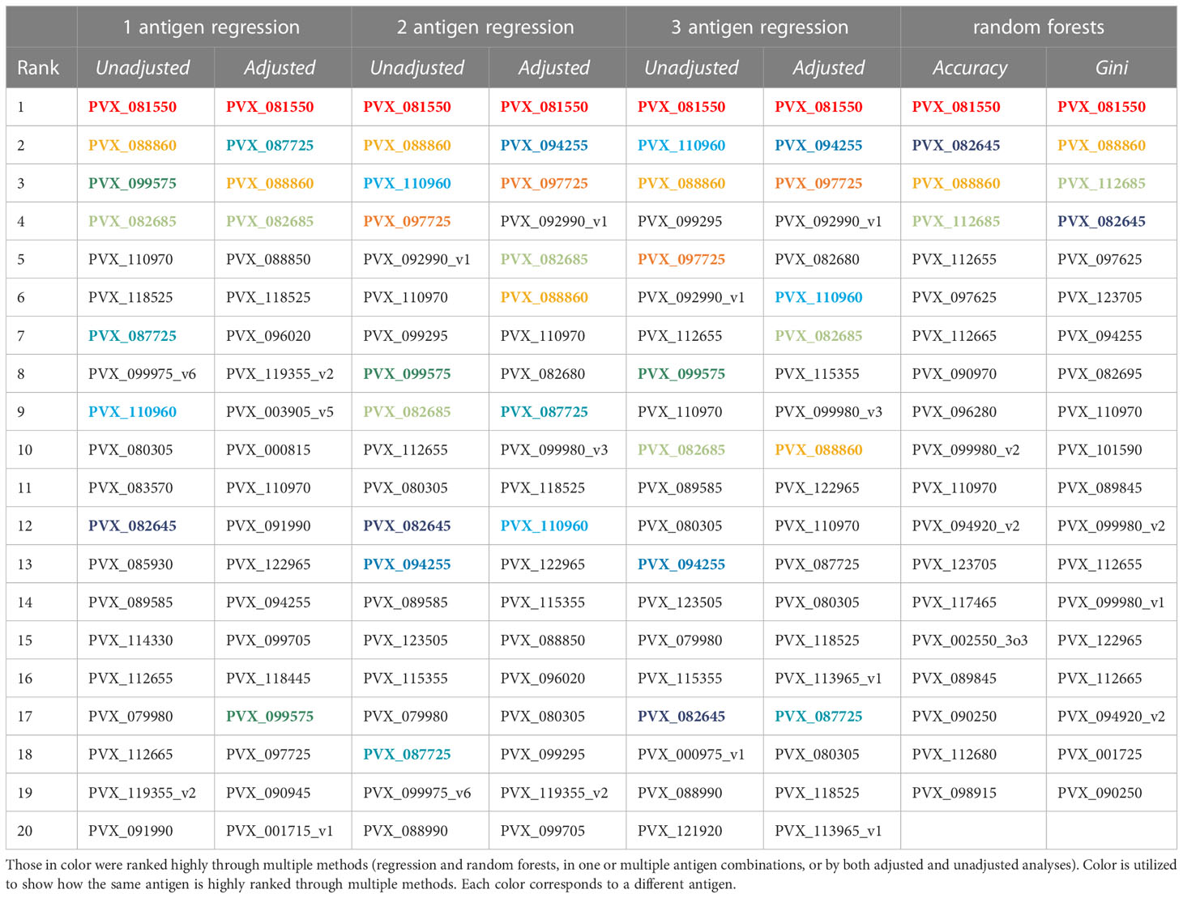Select cell PVX_090970
This screenshot has height=898, width=1183.
pos(955,374)
